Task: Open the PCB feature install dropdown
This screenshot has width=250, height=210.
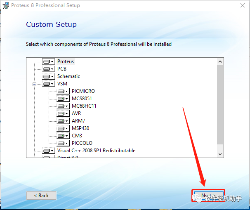Action: 49,69
